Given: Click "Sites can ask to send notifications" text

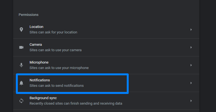Looking at the screenshot, I should (x=57, y=86).
